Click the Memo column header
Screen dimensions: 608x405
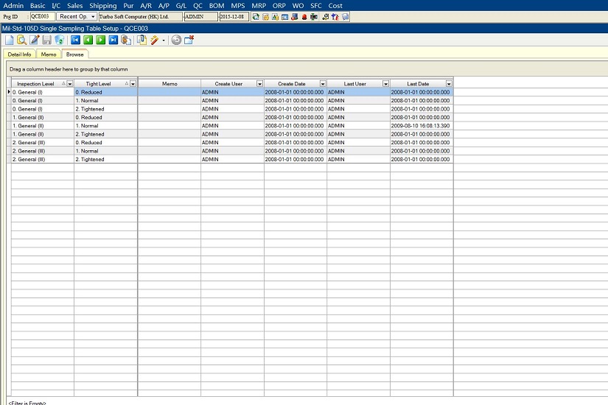pyautogui.click(x=170, y=84)
